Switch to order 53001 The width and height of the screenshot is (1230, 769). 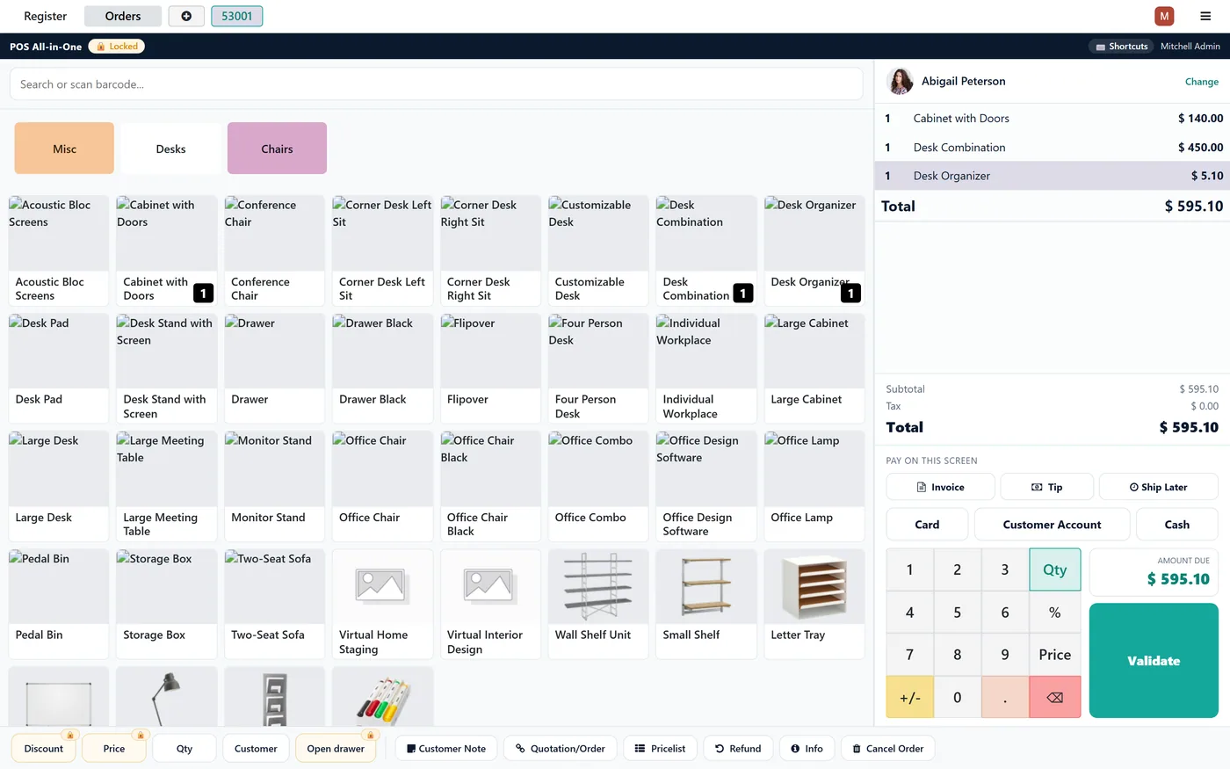coord(237,16)
